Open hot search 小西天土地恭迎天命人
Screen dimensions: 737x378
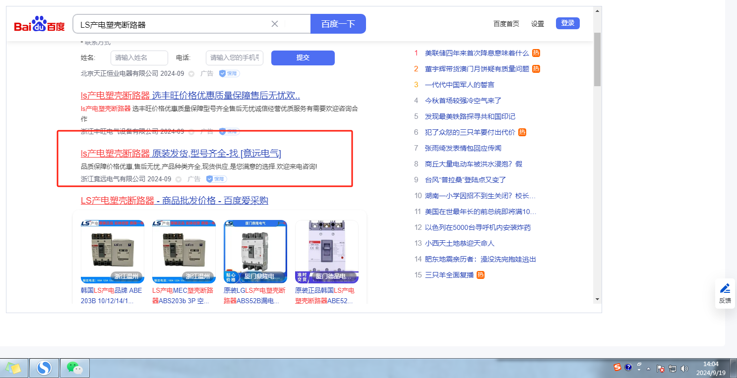pyautogui.click(x=460, y=243)
